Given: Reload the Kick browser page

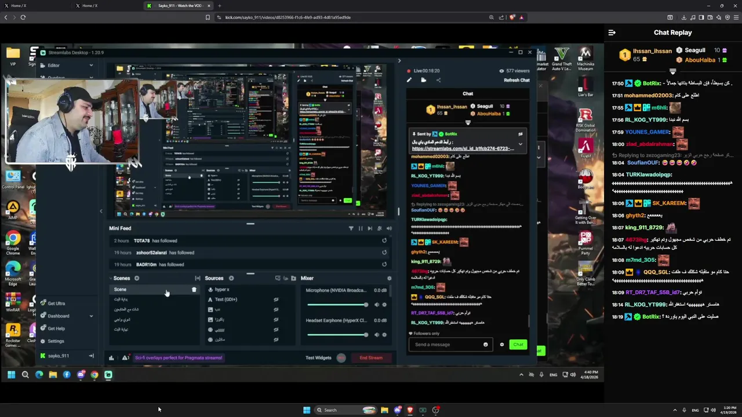Looking at the screenshot, I should [23, 17].
